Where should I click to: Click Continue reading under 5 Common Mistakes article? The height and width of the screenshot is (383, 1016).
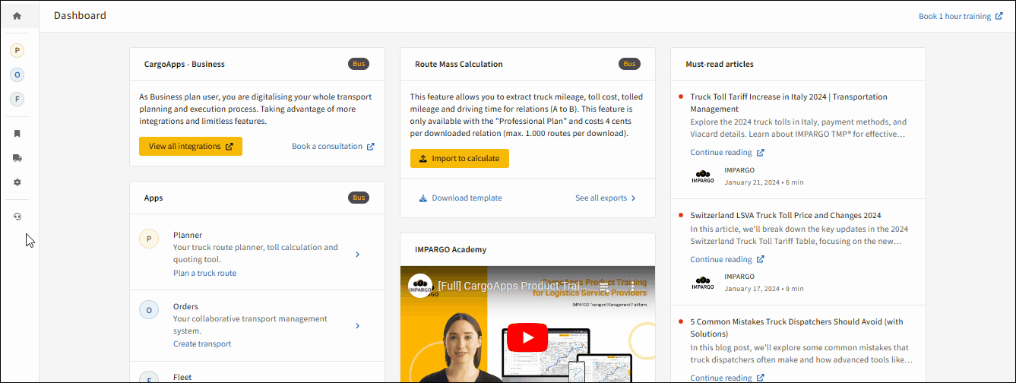coord(727,378)
